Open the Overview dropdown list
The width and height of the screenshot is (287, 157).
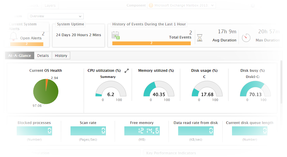(x=56, y=16)
